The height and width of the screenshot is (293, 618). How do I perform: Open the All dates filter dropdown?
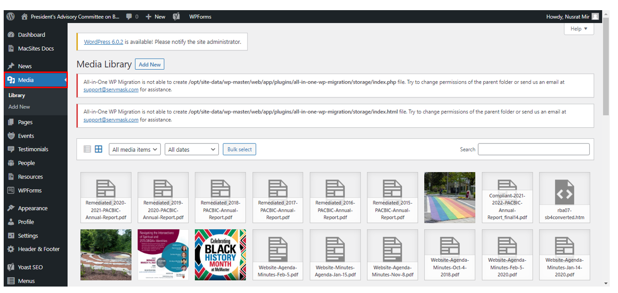point(191,149)
